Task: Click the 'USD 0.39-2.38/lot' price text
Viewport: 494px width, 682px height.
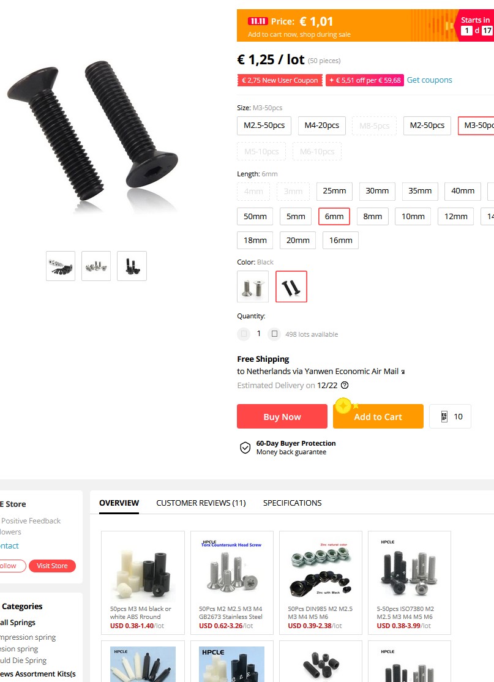Action: coord(315,626)
